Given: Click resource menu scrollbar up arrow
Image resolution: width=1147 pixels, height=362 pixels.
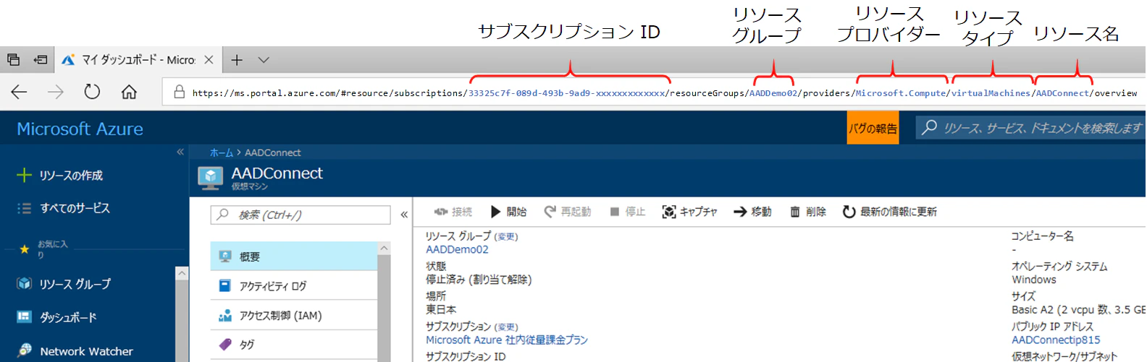Looking at the screenshot, I should pyautogui.click(x=384, y=248).
